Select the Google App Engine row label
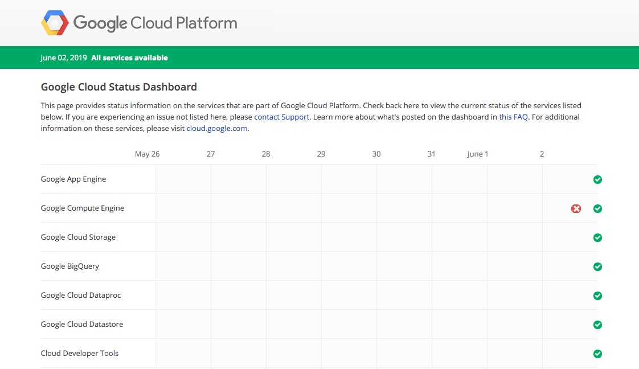Screen dimensions: 639x369 pyautogui.click(x=73, y=179)
